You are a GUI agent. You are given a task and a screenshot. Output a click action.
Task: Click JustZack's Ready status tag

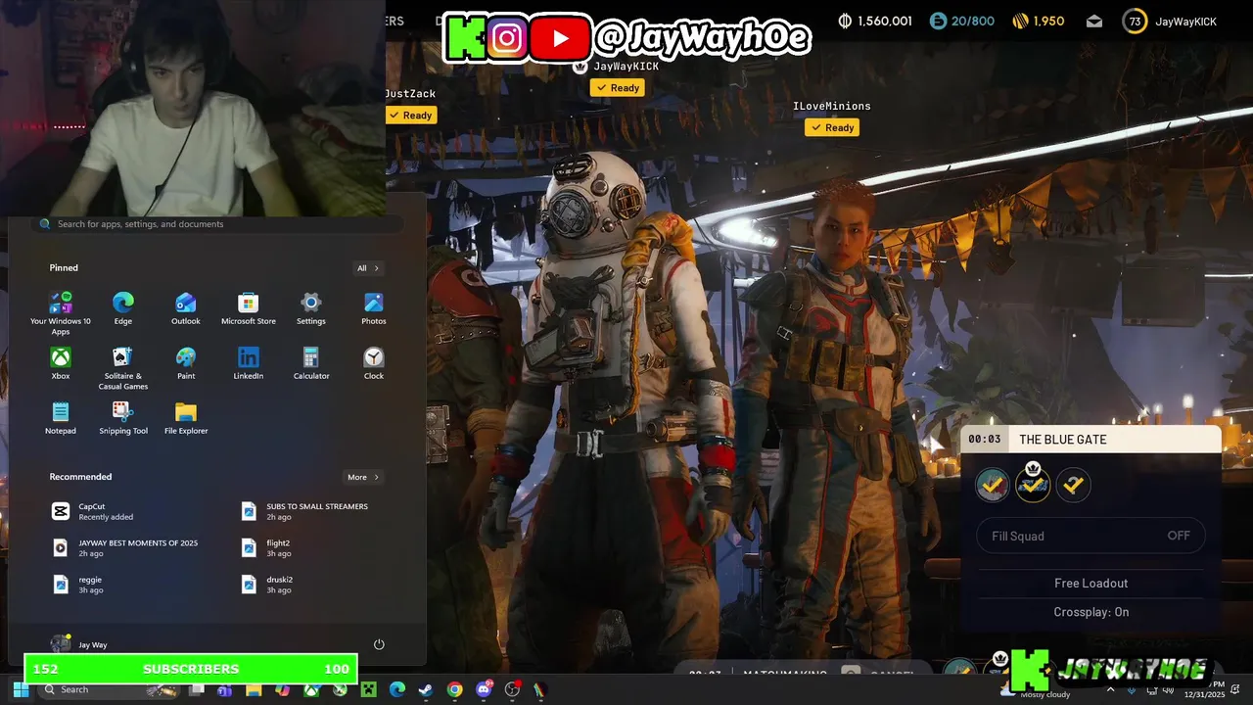410,115
